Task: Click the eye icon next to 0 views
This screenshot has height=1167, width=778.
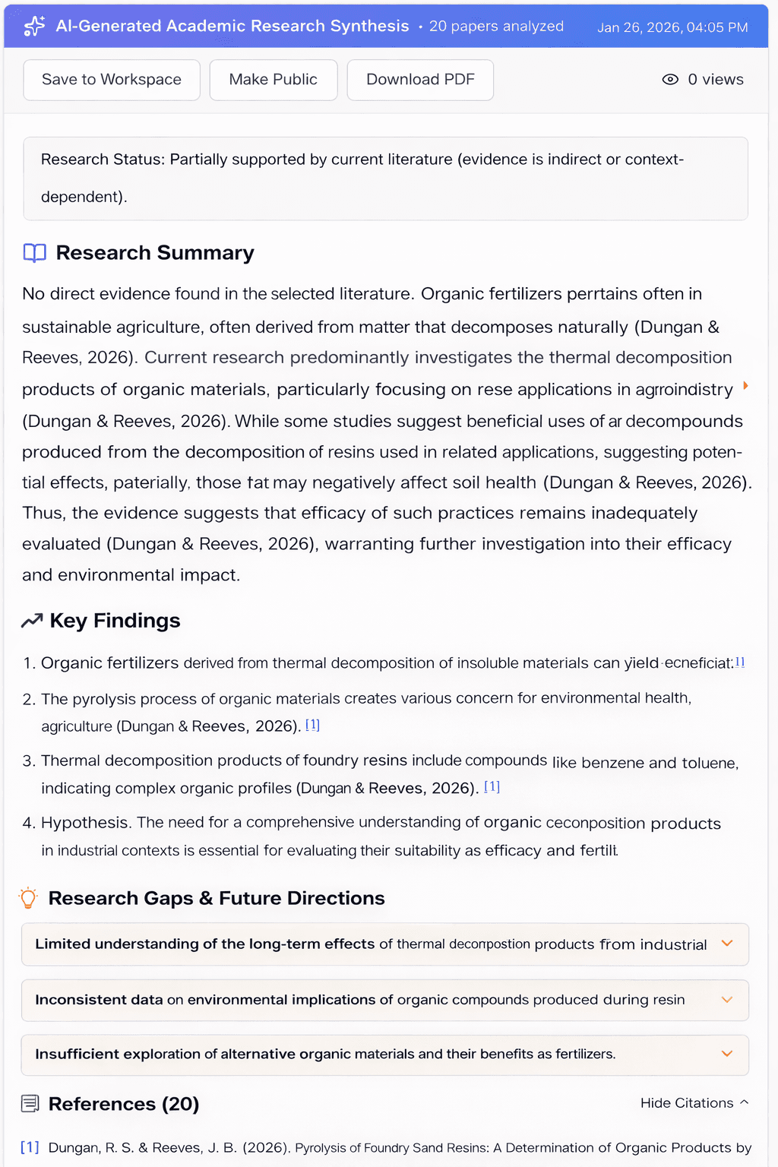Action: [x=669, y=79]
